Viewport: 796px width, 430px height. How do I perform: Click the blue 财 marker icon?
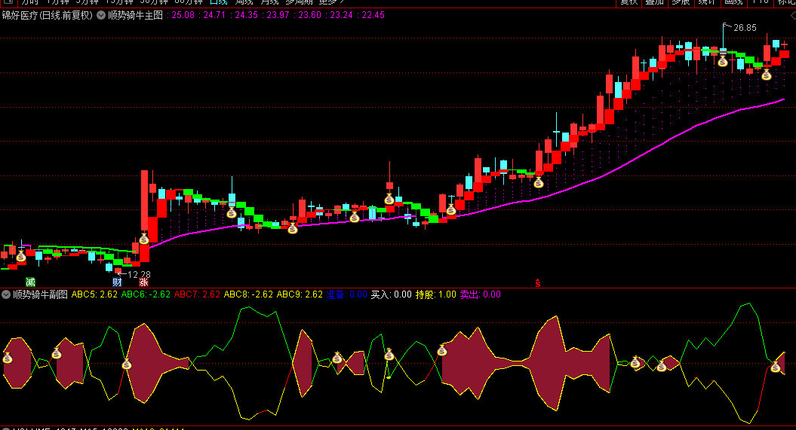coord(117,282)
